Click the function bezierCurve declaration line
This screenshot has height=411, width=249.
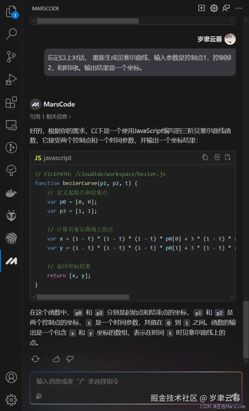86,183
